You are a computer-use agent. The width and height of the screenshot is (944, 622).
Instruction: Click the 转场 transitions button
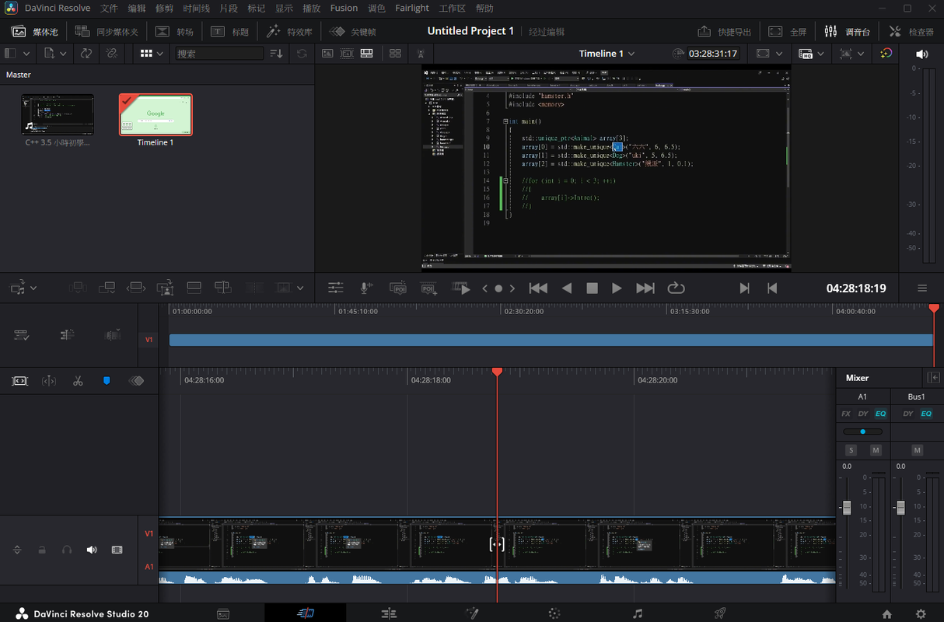tap(175, 31)
